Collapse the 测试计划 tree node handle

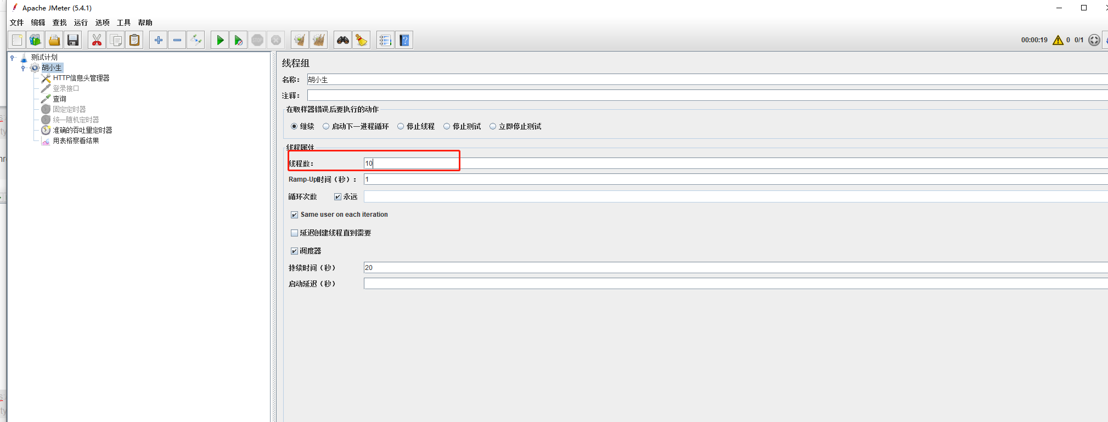(x=13, y=57)
